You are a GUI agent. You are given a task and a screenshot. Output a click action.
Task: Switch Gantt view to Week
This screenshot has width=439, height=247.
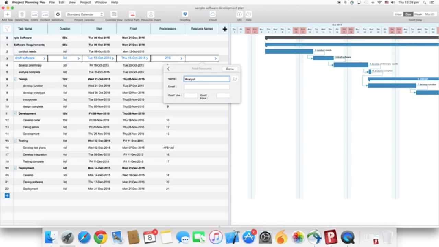[418, 14]
